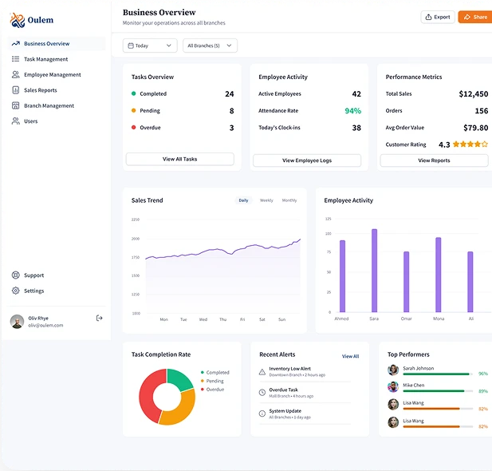Open the Business Overview menu item
Viewport: 492px width, 471px height.
[x=46, y=44]
